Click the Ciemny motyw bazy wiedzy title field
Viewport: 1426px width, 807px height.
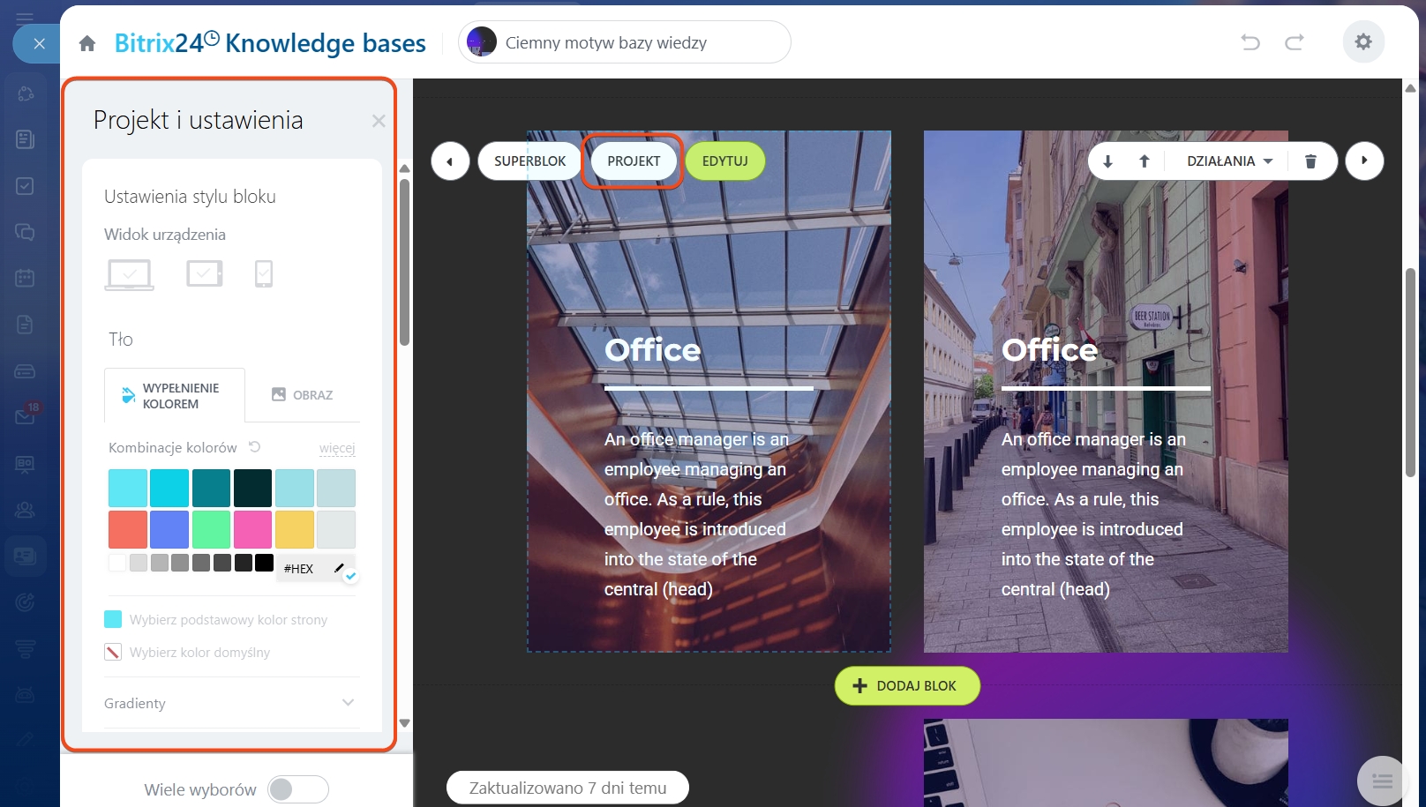click(625, 42)
